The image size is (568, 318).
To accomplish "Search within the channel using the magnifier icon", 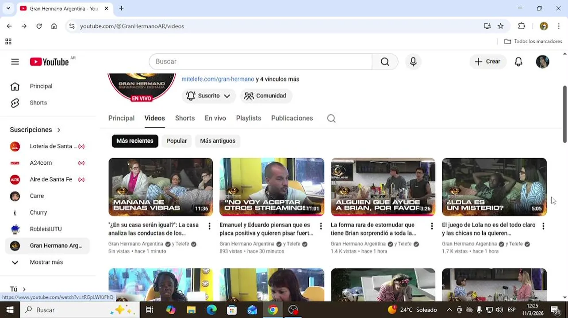I will [x=331, y=118].
